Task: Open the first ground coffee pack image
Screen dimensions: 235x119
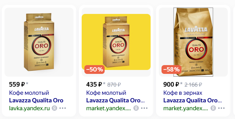Action: (39, 42)
